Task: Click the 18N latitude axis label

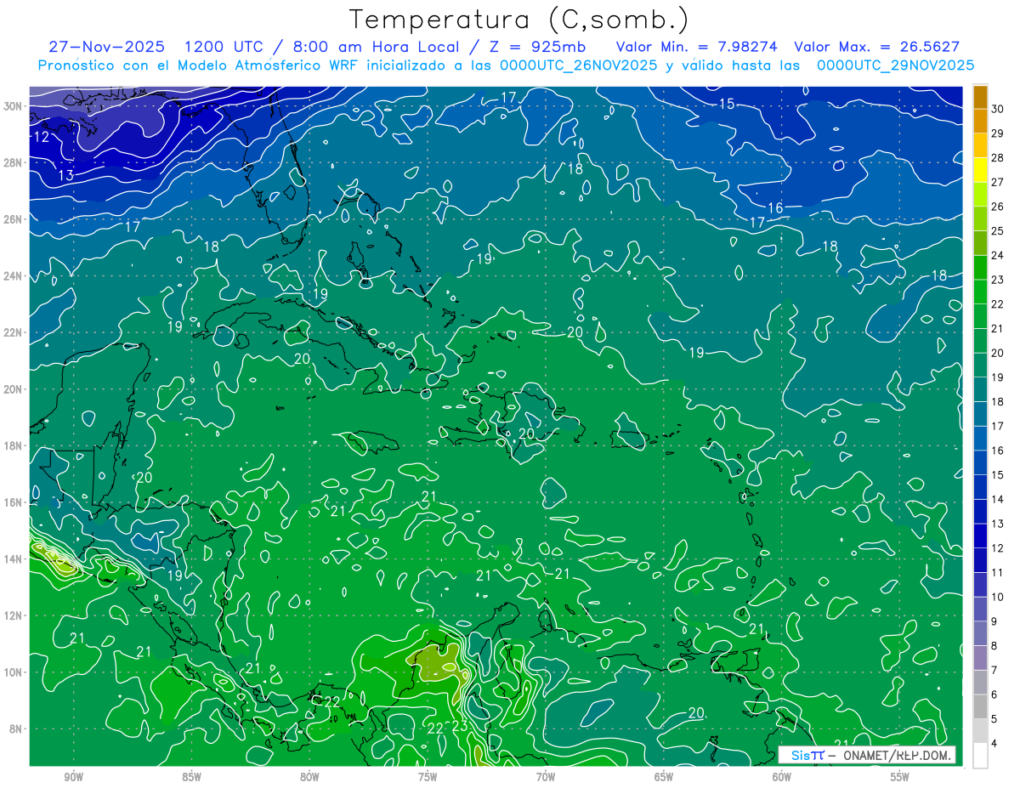Action: pos(13,445)
